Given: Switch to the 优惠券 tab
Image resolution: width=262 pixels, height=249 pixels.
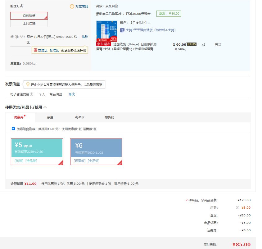Looking at the screenshot, I should tap(20, 117).
